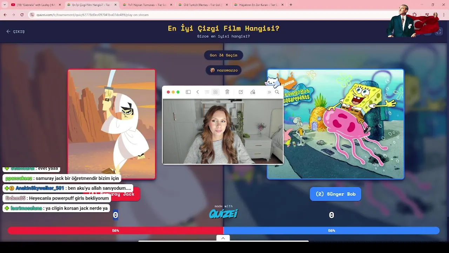Click trash icon in camera window toolbar
This screenshot has width=449, height=253.
tap(227, 92)
